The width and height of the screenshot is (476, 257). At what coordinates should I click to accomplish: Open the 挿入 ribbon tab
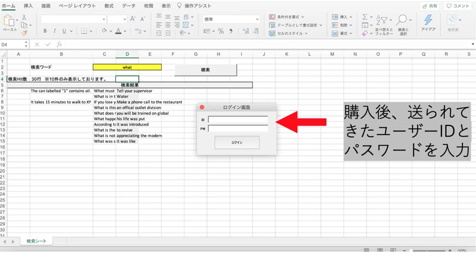click(28, 6)
